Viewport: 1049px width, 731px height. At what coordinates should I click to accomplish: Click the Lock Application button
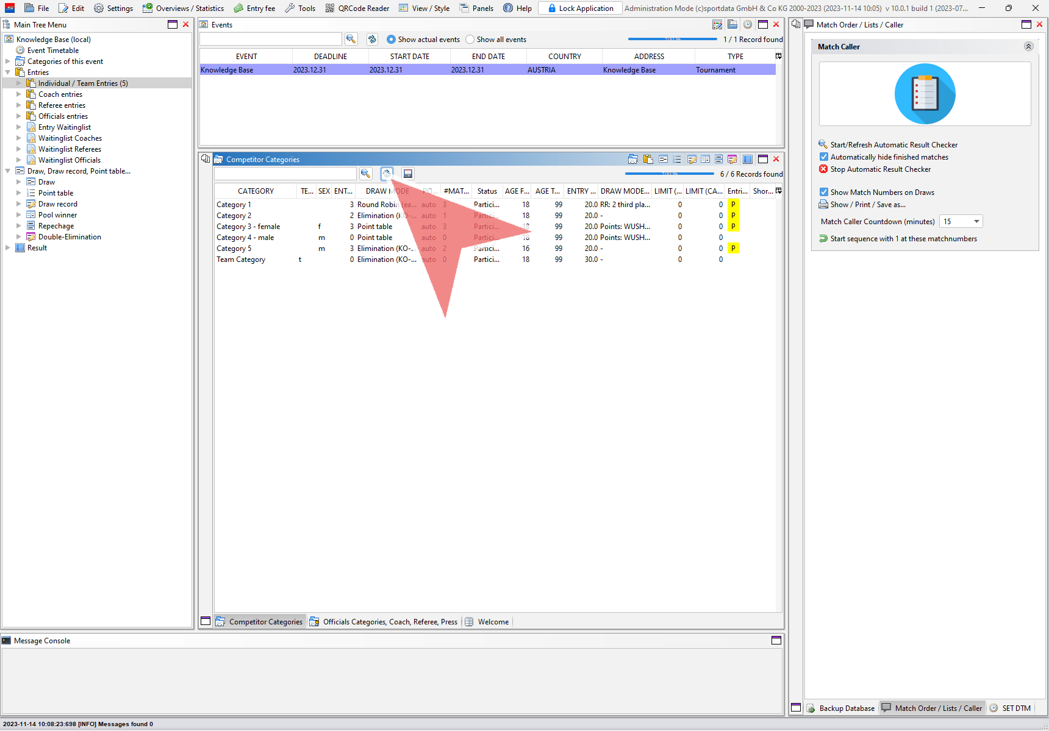click(x=580, y=9)
